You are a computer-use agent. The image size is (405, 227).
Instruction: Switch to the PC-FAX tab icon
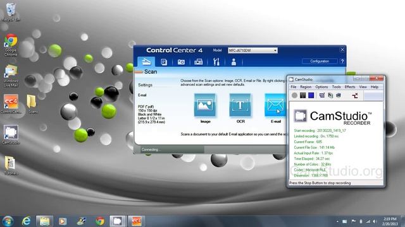click(198, 62)
